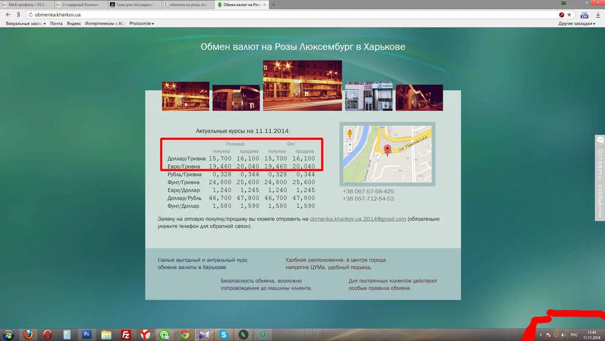Click the obmenka.kharkov.ua.2014@gmail.com email link
This screenshot has width=605, height=341.
pyautogui.click(x=358, y=219)
